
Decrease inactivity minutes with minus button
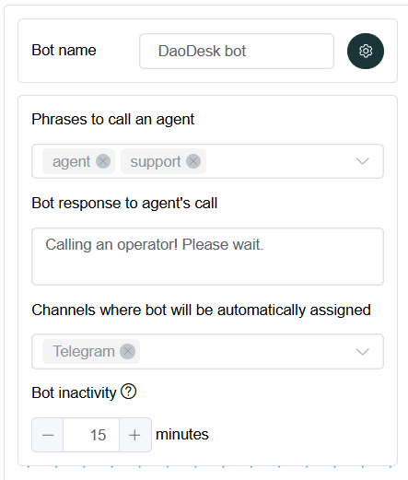[48, 435]
